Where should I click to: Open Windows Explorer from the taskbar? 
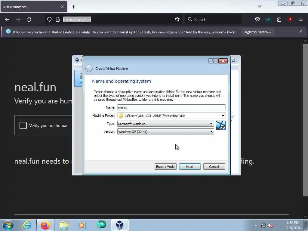click(64, 225)
